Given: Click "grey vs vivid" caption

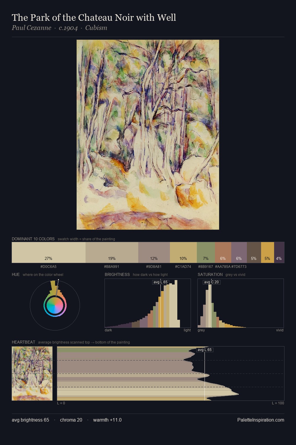Looking at the screenshot, I should pyautogui.click(x=235, y=275).
